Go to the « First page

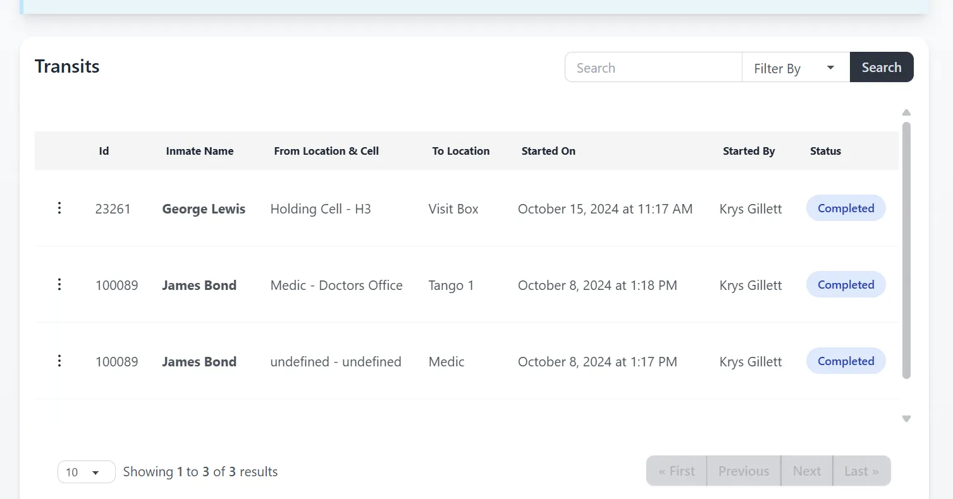pyautogui.click(x=676, y=471)
